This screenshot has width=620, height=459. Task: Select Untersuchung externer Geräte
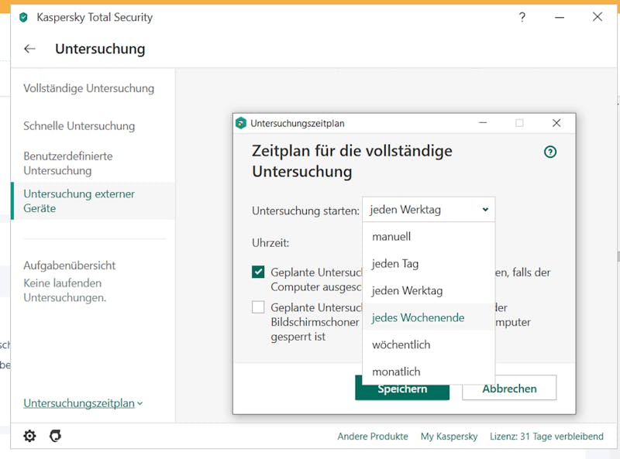pyautogui.click(x=93, y=200)
